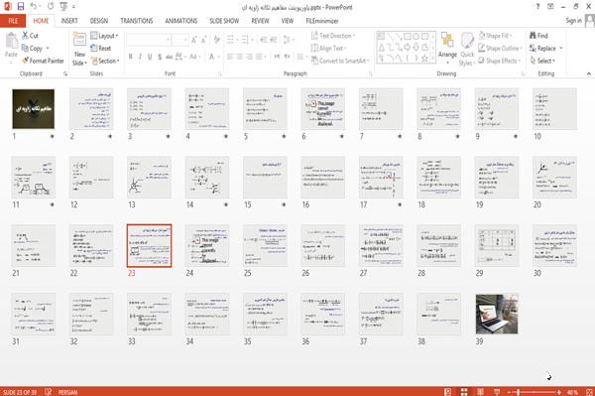Switch to the SLIDE SHOW tab
The width and height of the screenshot is (595, 396).
pos(224,21)
